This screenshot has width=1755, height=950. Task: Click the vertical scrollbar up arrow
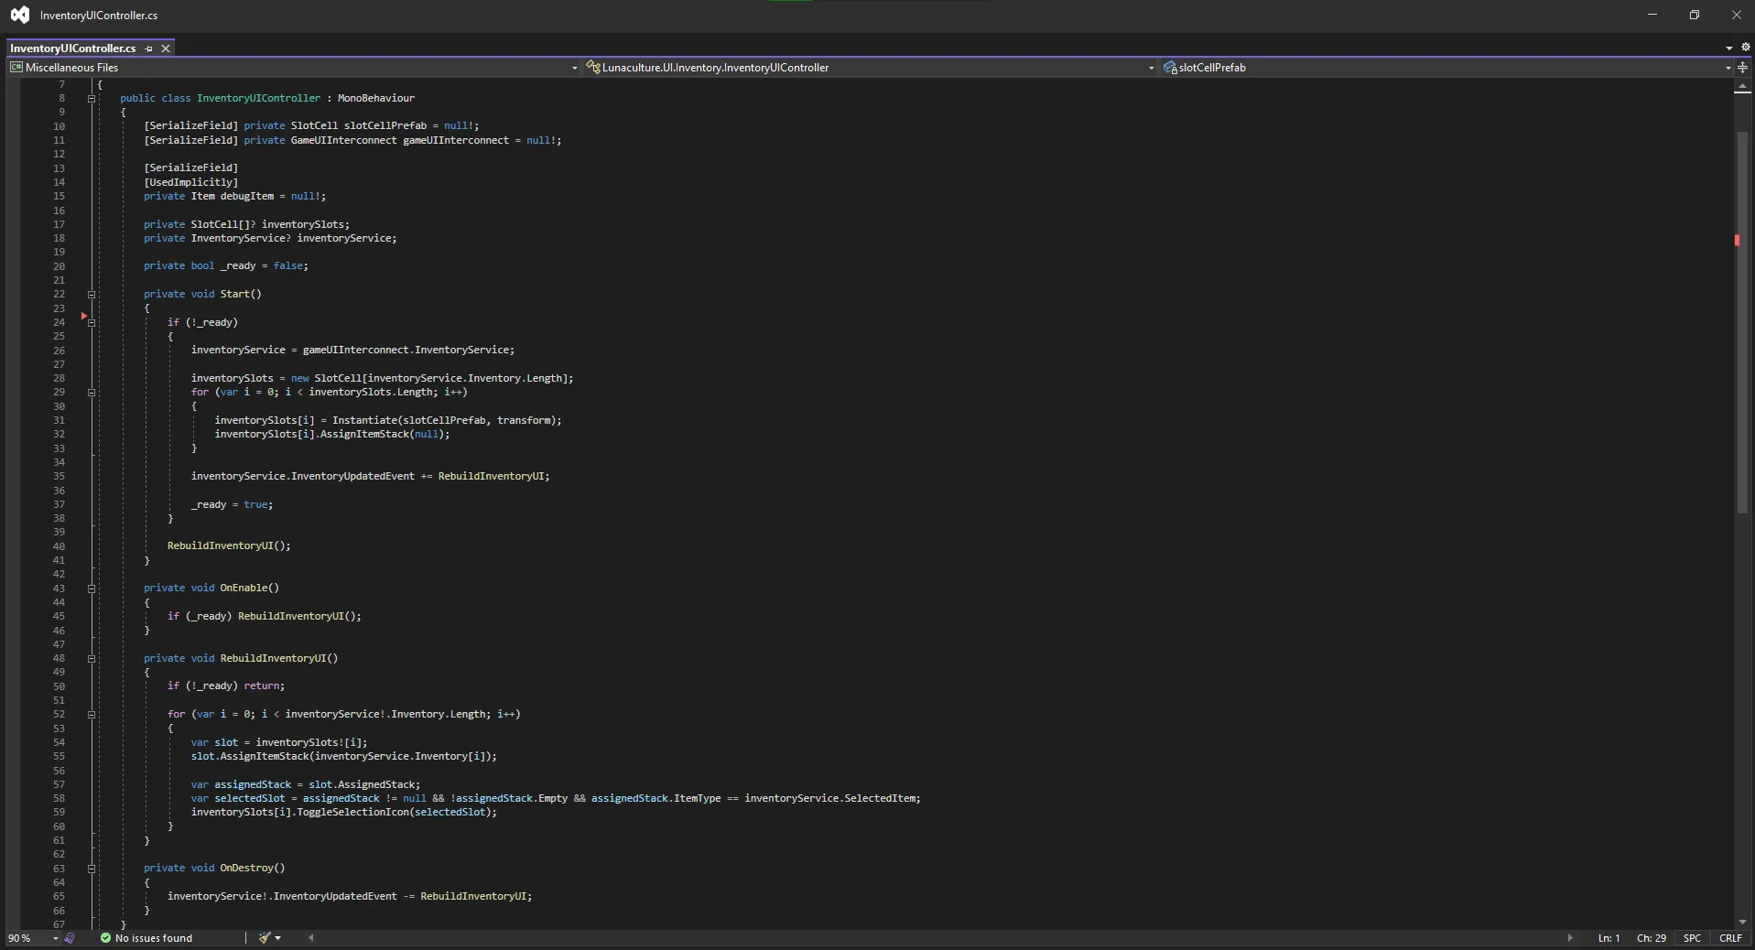click(1742, 87)
